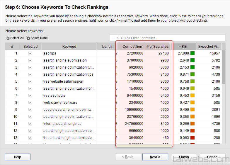Click the Select None icon
This screenshot has width=230, height=165.
[28, 38]
